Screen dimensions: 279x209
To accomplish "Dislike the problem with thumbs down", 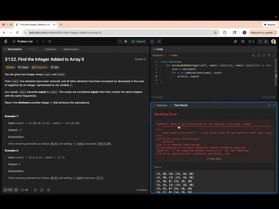I will (17, 190).
